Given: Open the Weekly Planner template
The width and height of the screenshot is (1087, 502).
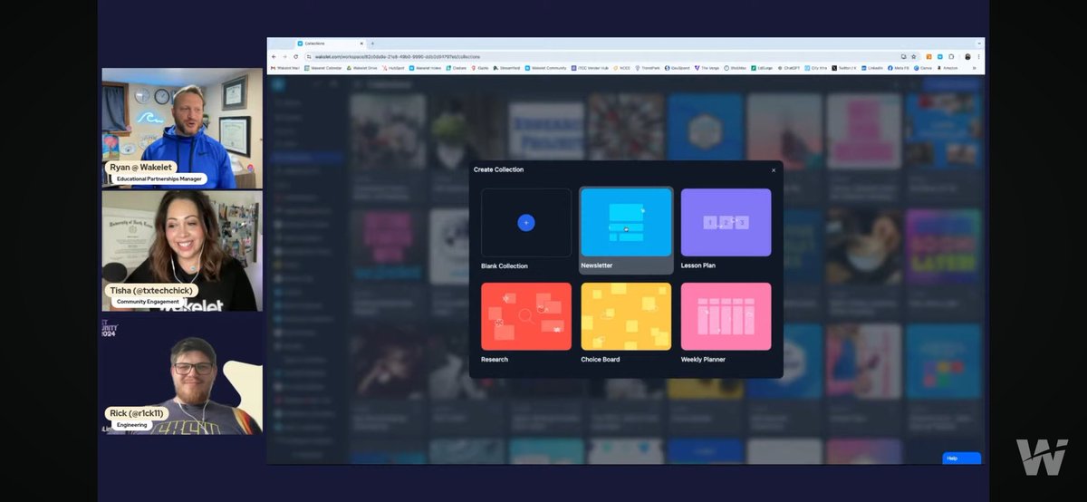Looking at the screenshot, I should coord(726,323).
